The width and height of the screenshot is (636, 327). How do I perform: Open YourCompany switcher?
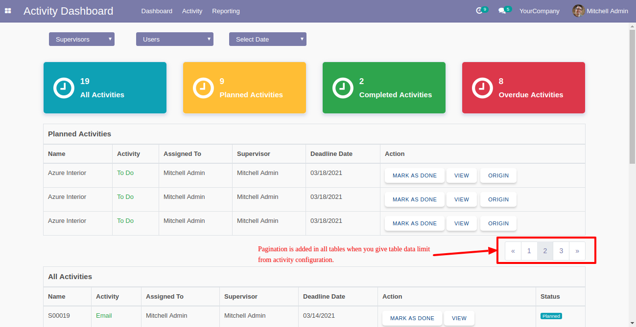540,11
